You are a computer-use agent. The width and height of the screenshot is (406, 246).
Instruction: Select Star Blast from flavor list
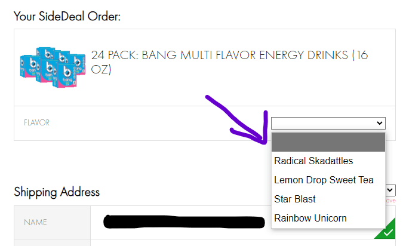pos(295,199)
